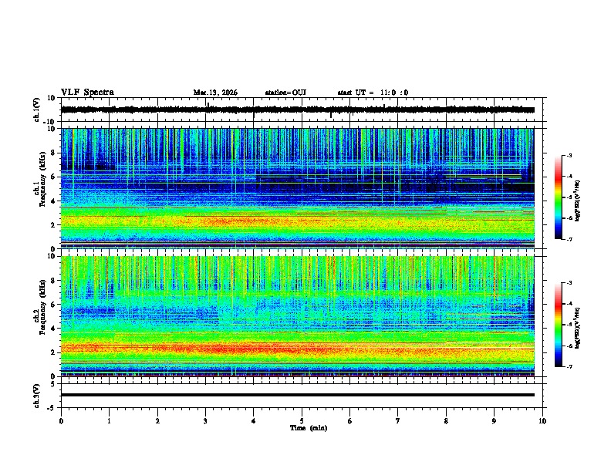Screen dimensions: 611x472
Task: Click the ch.2 "Frequency (kHz)" axis label
Action: click(x=42, y=306)
